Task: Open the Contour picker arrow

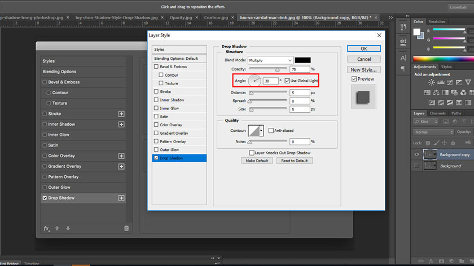Action: coord(261,130)
